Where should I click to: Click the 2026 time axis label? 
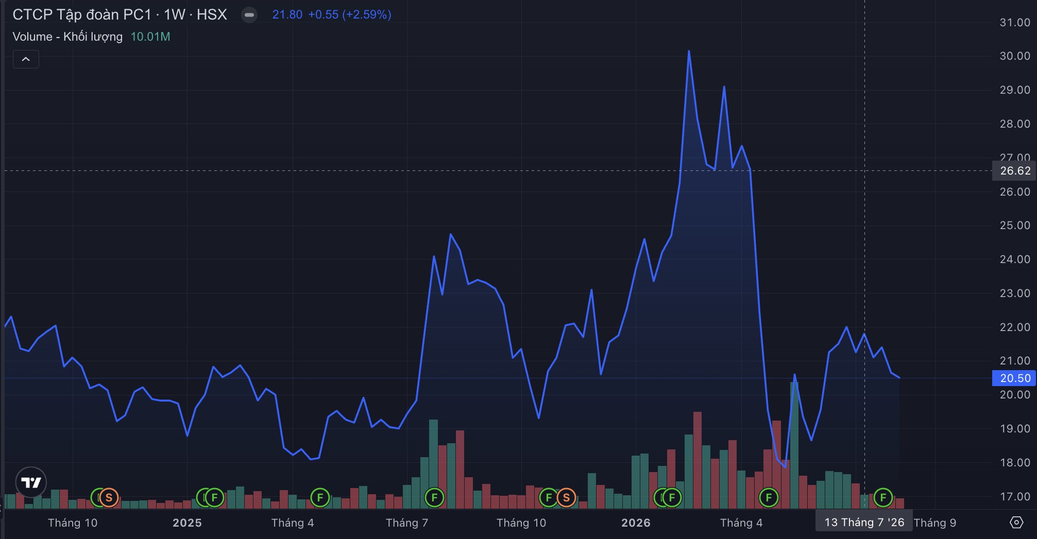click(x=636, y=523)
